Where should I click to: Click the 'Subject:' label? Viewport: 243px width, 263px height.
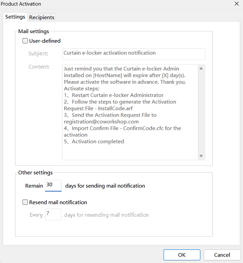point(38,53)
